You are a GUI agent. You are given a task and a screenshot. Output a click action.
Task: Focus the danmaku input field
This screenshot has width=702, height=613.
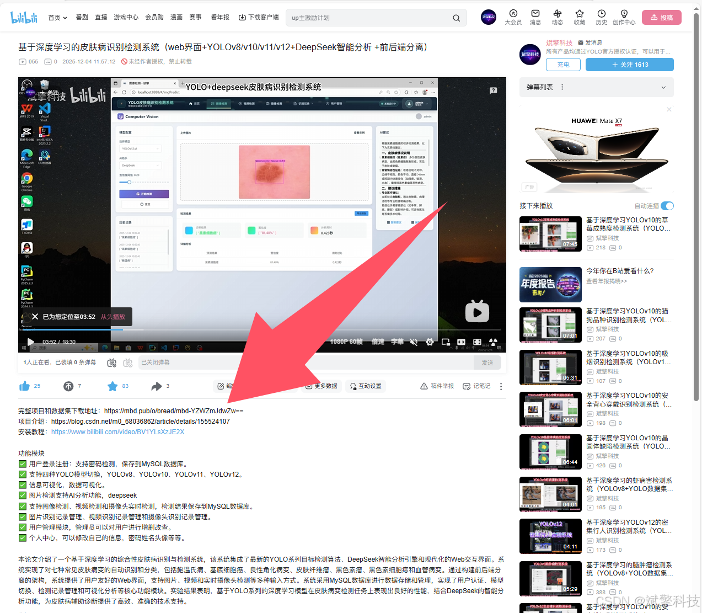coord(305,363)
